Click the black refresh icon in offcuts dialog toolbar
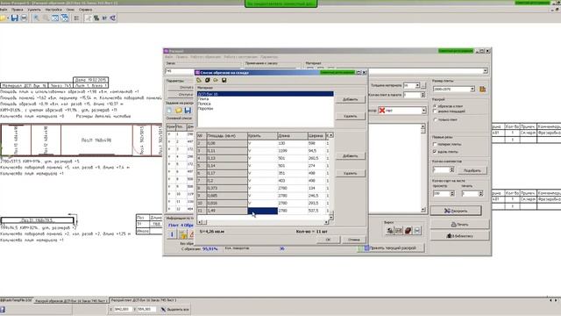 pyautogui.click(x=207, y=80)
